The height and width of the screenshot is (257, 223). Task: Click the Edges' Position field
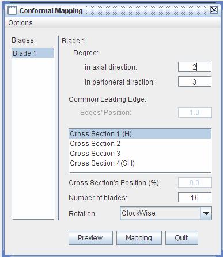click(x=195, y=113)
